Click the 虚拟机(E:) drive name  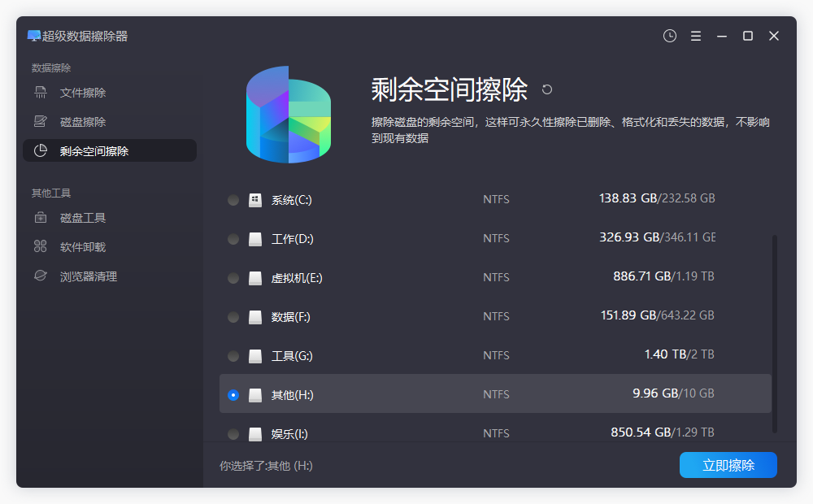[297, 278]
